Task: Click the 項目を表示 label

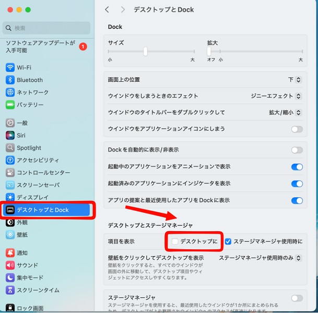Action: click(x=121, y=242)
